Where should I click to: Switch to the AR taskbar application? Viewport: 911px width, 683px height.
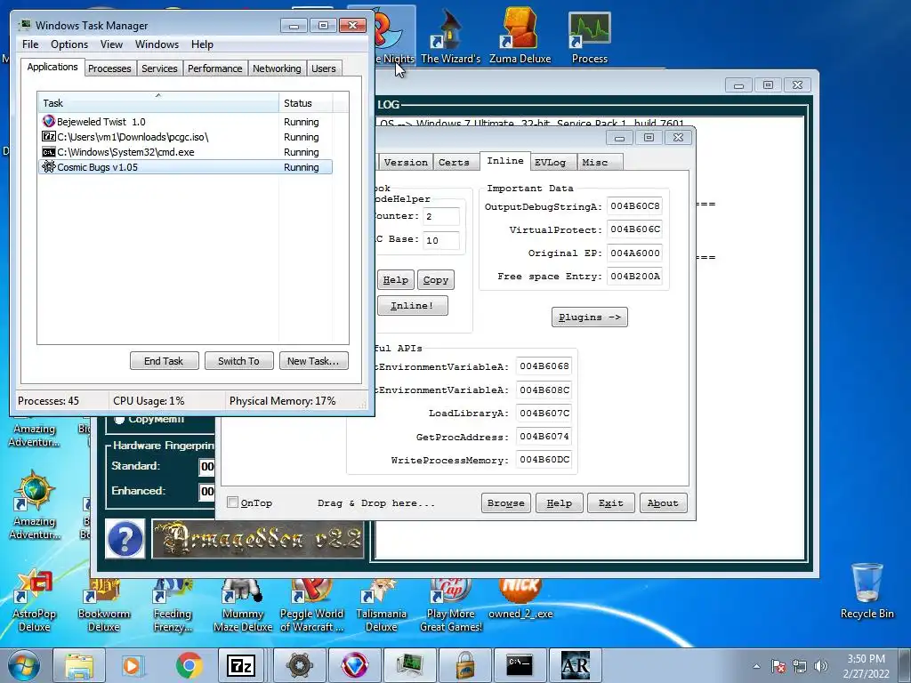tap(575, 665)
